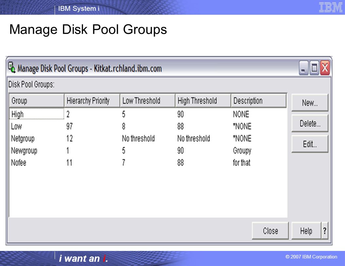Click the 'for that' description cell
The width and height of the screenshot is (345, 266).
242,163
